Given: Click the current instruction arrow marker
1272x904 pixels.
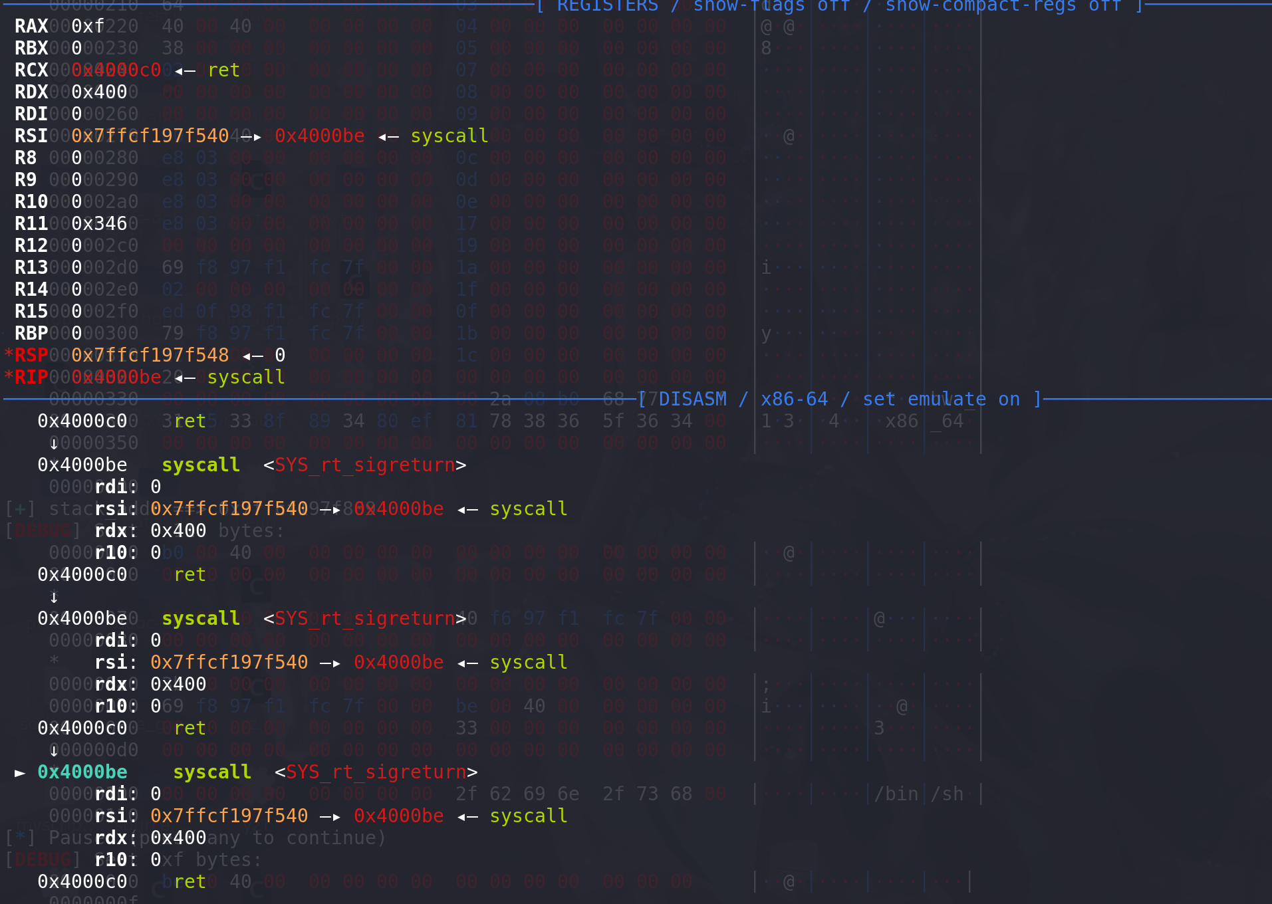Looking at the screenshot, I should point(20,772).
